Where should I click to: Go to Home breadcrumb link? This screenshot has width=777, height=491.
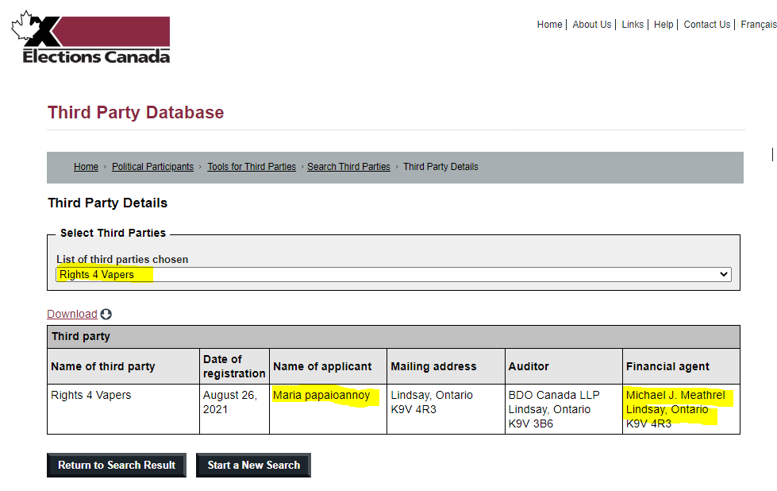point(86,167)
